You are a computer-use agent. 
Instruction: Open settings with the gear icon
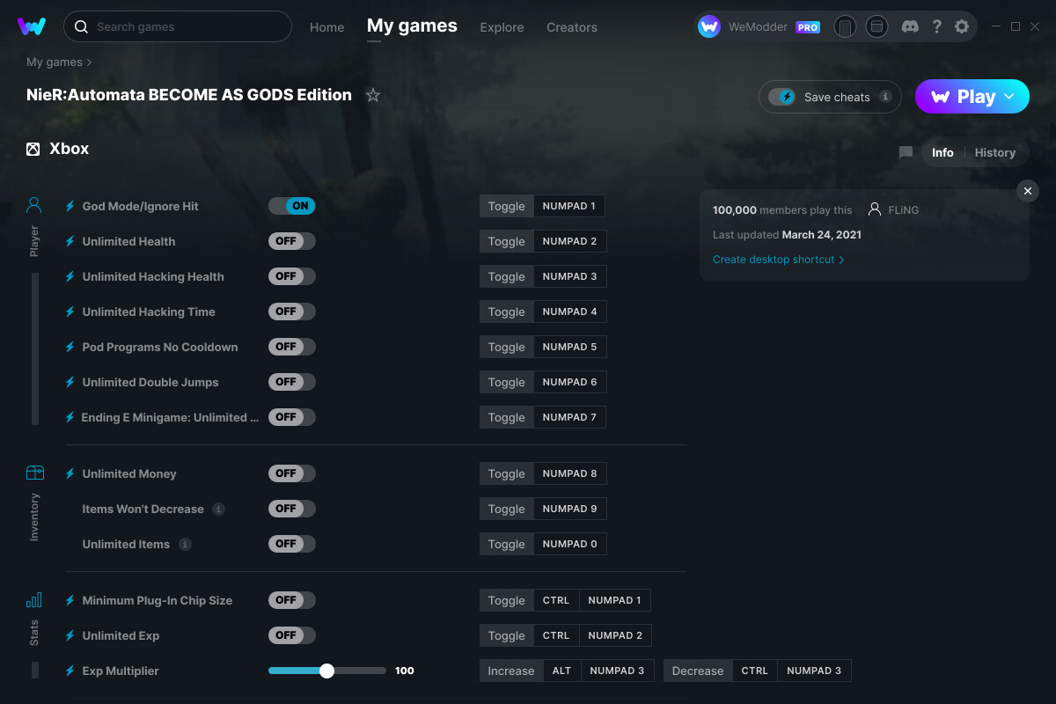(962, 26)
